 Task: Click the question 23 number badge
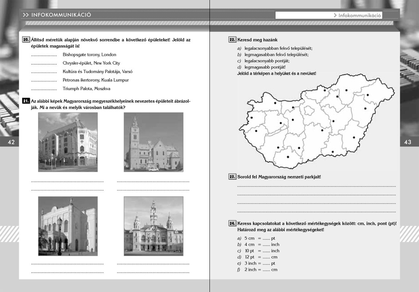tap(232, 177)
